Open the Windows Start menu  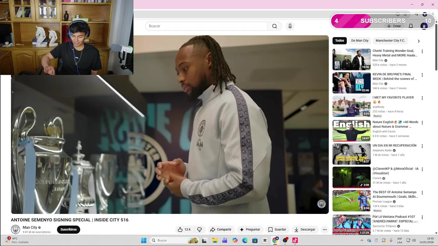[x=143, y=240]
